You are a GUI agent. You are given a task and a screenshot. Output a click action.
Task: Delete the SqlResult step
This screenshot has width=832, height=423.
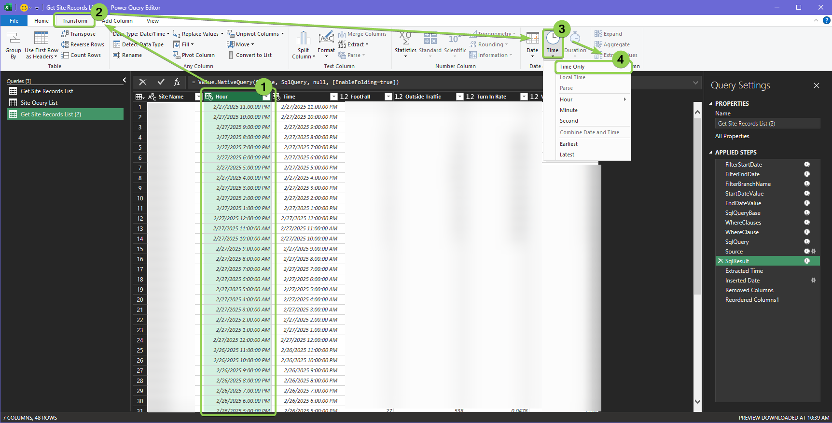click(721, 261)
